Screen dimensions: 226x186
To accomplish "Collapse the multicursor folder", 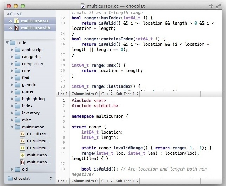I will coord(13,127).
